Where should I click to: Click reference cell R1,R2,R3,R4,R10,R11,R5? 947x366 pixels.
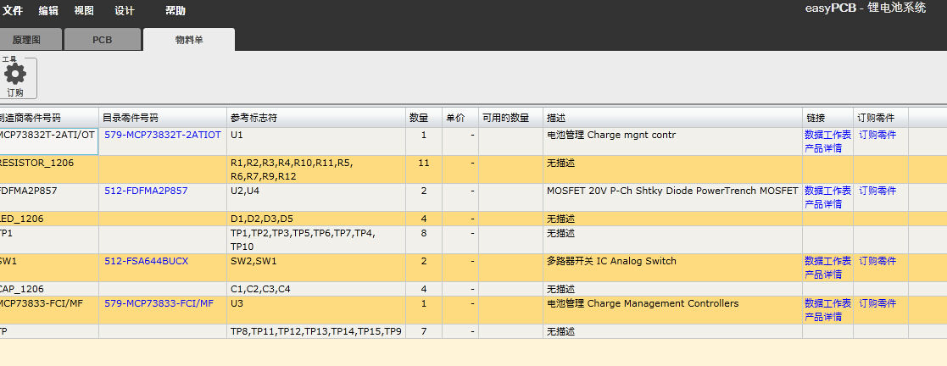point(316,169)
